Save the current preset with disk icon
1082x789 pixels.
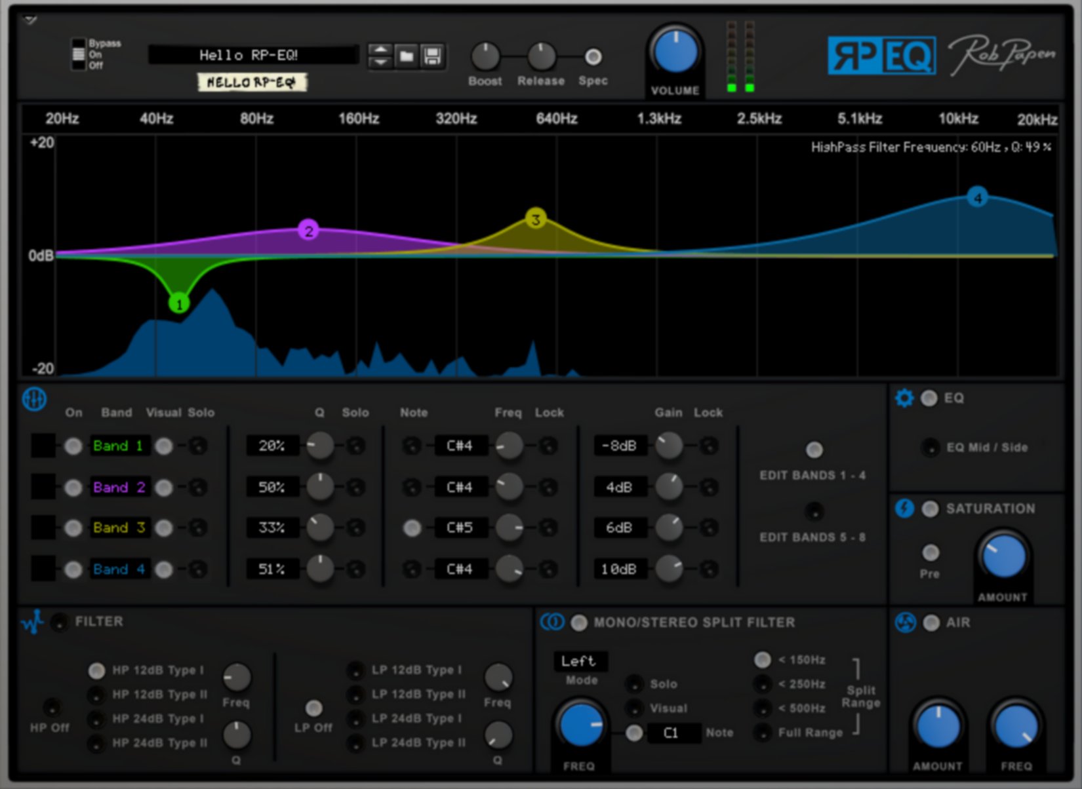(x=433, y=56)
